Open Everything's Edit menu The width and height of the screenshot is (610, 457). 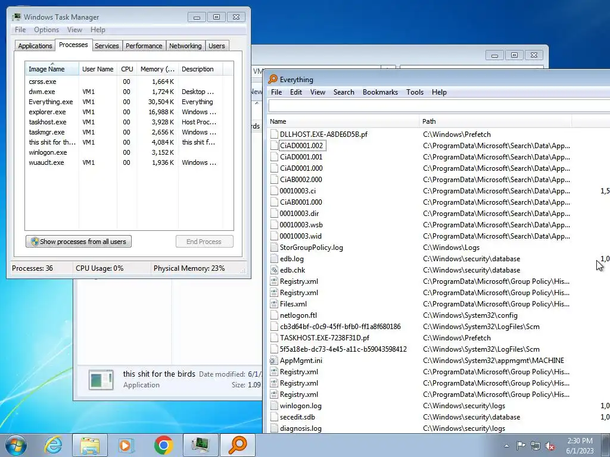click(295, 92)
